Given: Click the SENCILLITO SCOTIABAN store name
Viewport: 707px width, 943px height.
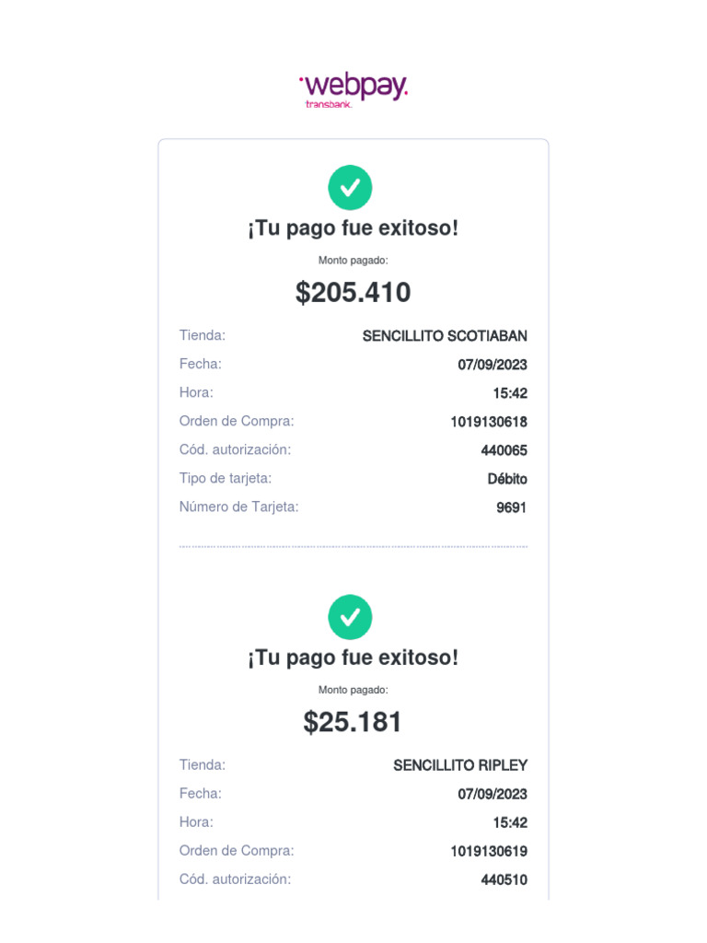Looking at the screenshot, I should (x=445, y=336).
